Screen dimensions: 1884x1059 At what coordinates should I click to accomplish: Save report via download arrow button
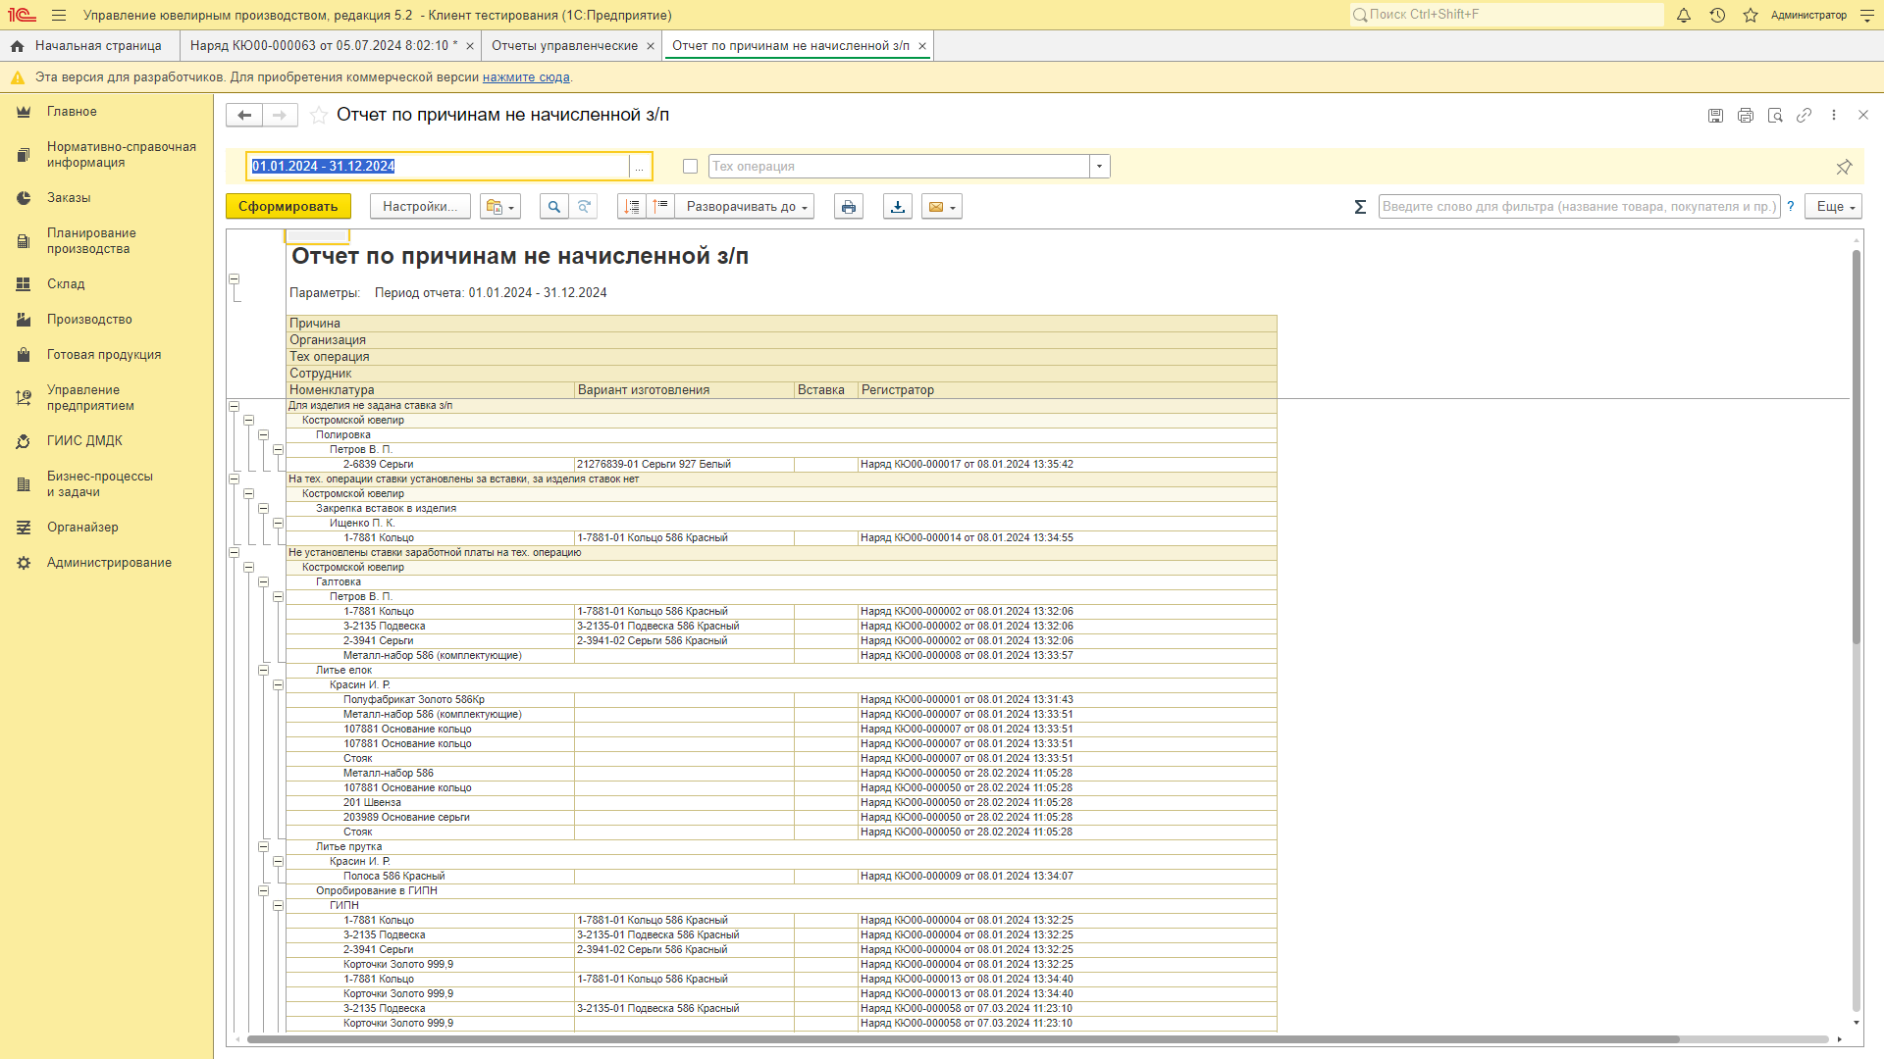(898, 207)
